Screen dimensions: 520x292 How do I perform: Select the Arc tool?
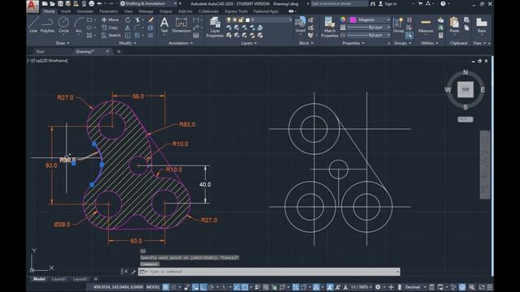(78, 25)
